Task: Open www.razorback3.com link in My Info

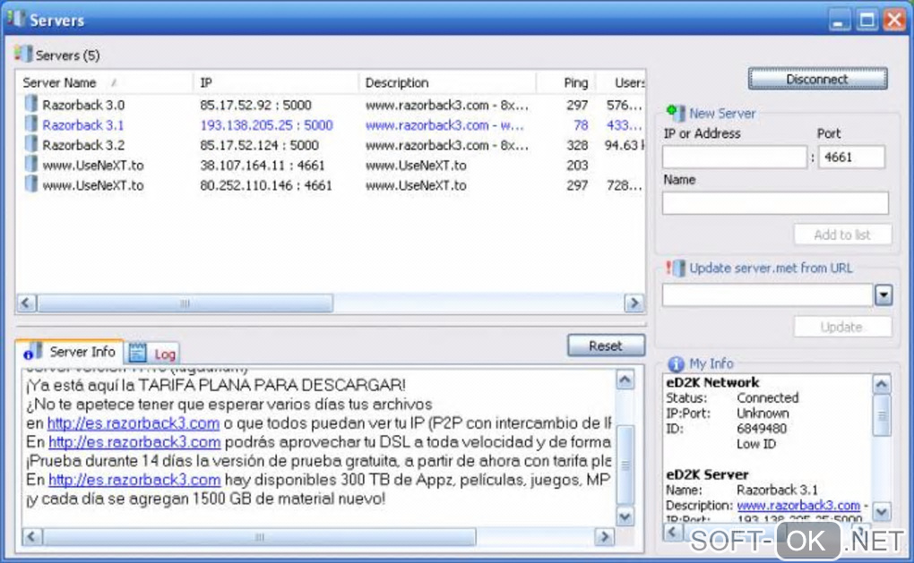Action: [x=798, y=506]
